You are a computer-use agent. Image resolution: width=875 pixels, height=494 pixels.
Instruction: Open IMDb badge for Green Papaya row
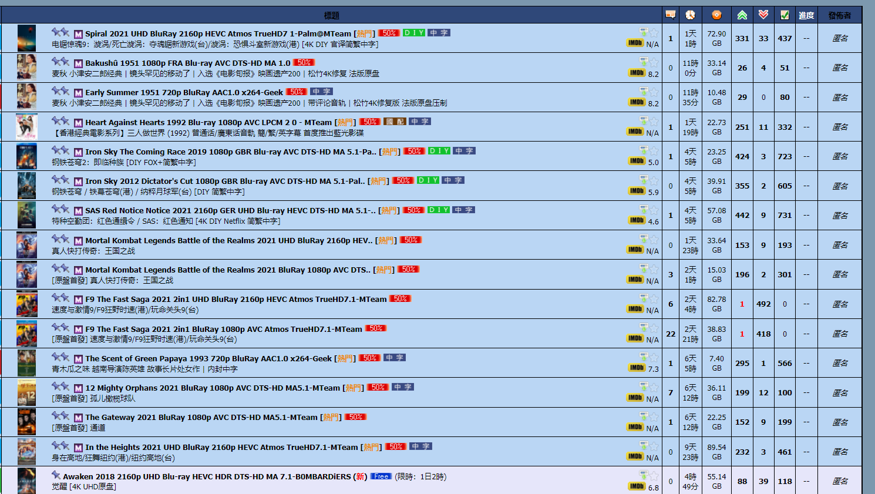point(637,368)
